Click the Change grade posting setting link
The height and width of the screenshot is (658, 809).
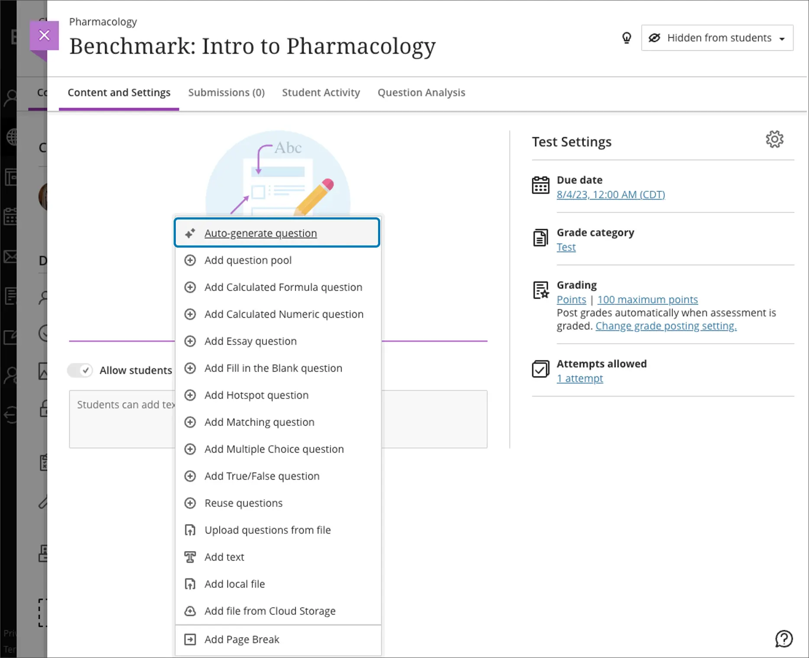tap(666, 326)
